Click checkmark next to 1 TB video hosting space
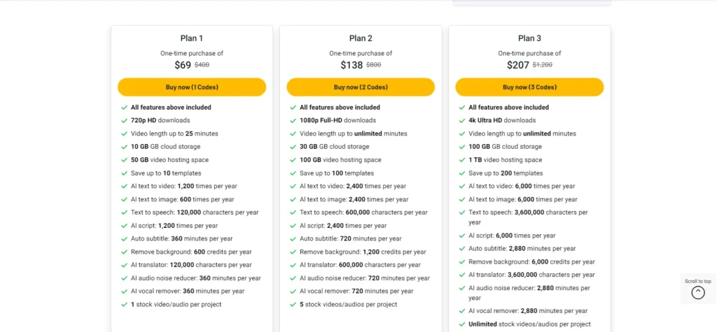Viewport: 717px width, 332px height. coord(462,160)
